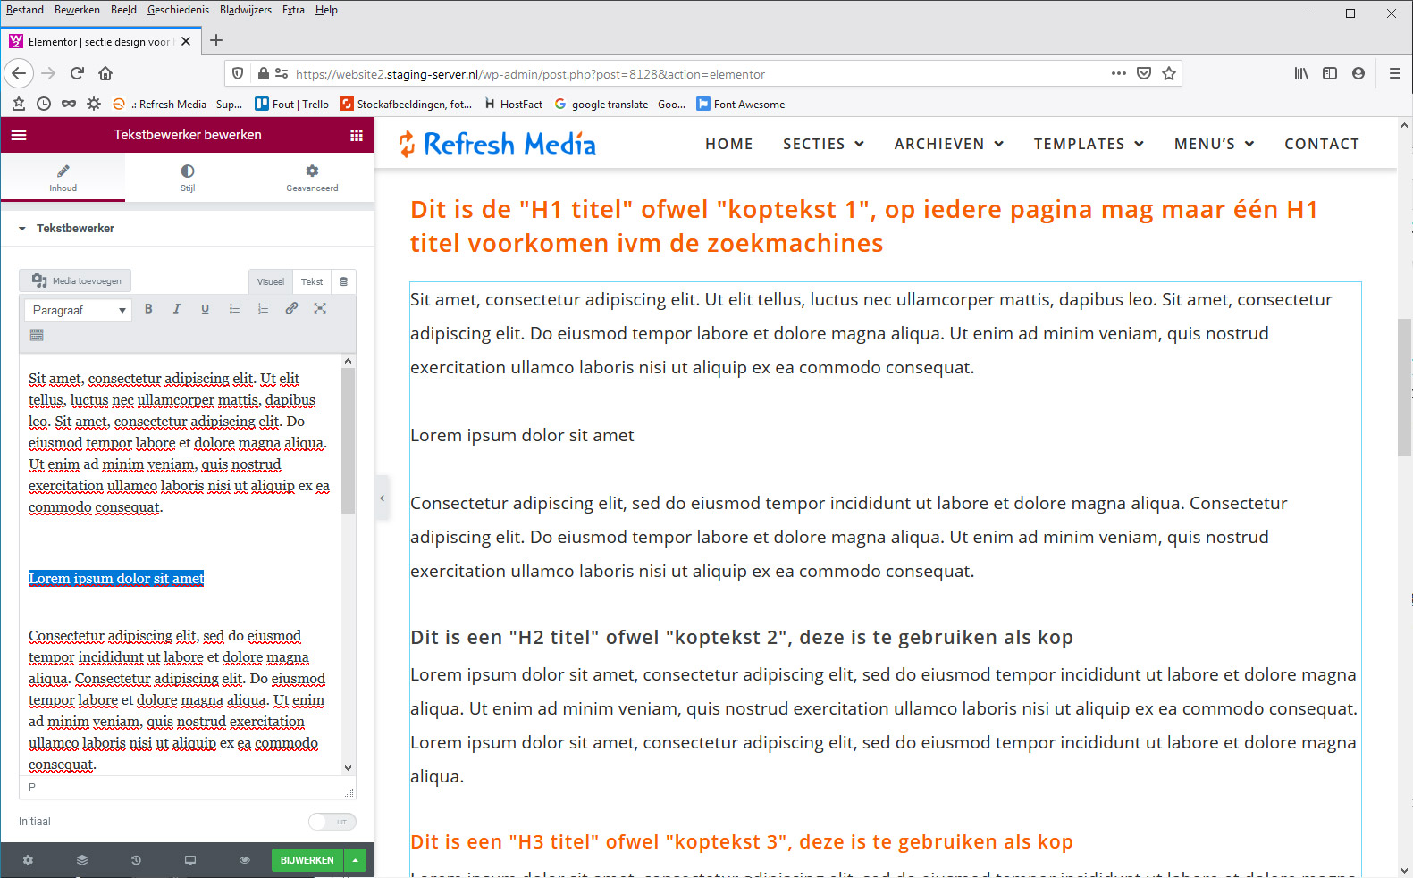Click the green Bijwerken button
1413x878 pixels.
(307, 860)
